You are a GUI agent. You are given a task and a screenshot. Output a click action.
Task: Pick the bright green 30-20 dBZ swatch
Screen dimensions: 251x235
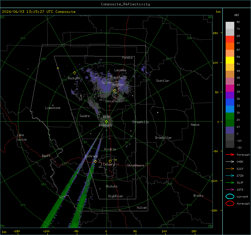(230, 116)
